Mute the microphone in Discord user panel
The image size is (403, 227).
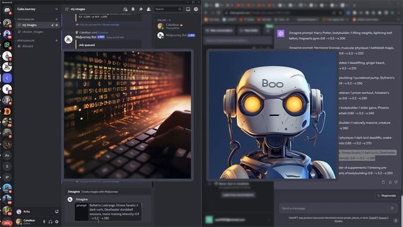44,221
